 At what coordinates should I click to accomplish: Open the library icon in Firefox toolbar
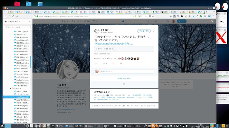tap(171, 16)
